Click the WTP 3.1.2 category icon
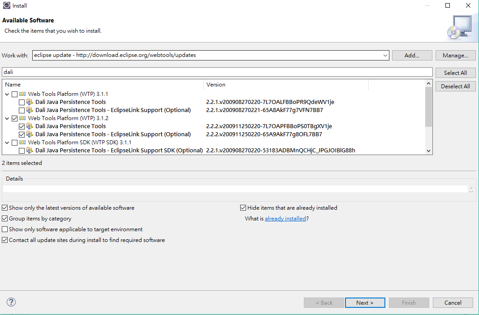 [x=23, y=118]
